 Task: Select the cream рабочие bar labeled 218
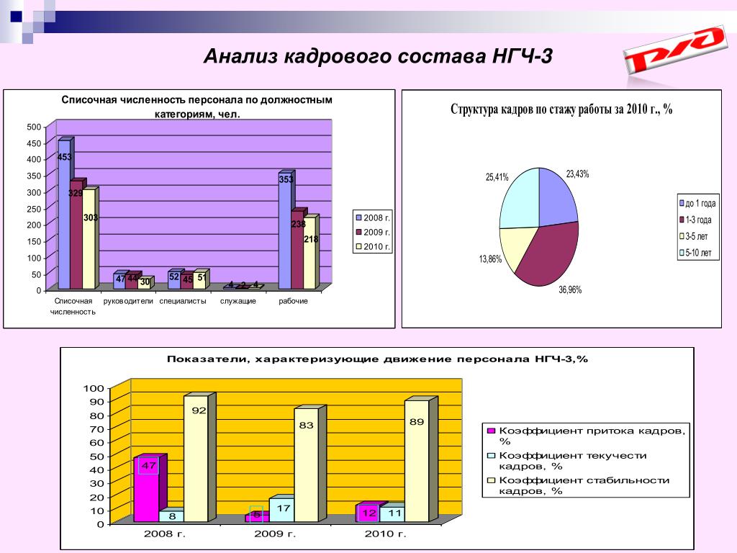pos(309,253)
